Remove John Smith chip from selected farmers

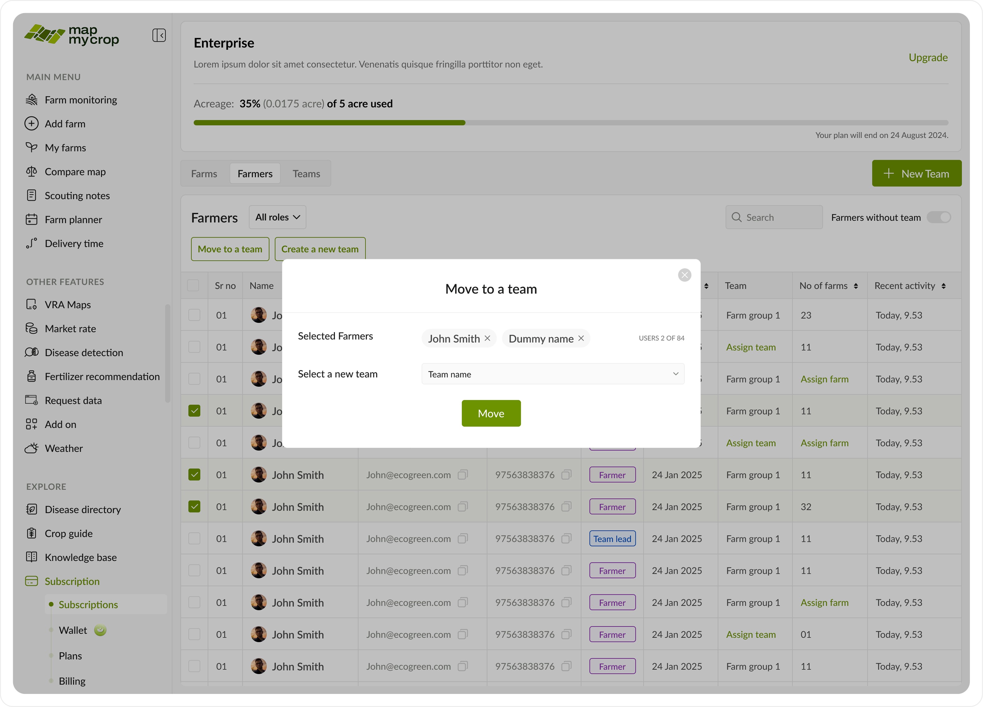pyautogui.click(x=488, y=338)
